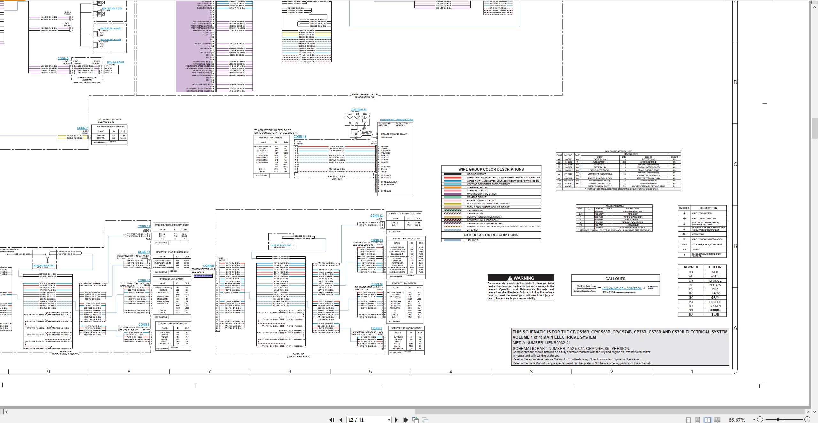Click the horizontal scrollbar thumb
818x423 pixels.
point(609,412)
